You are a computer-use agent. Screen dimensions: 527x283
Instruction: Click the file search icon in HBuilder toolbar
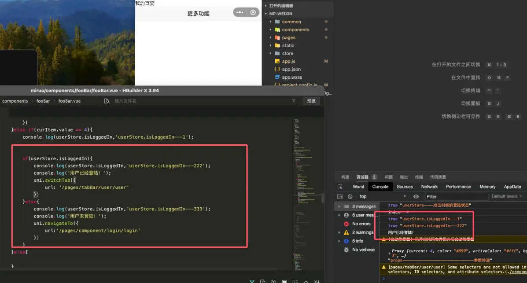coord(107,101)
